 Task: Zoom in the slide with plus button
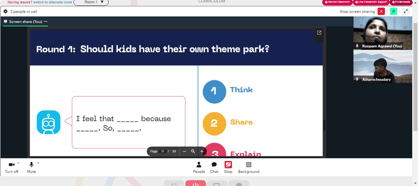click(x=202, y=151)
